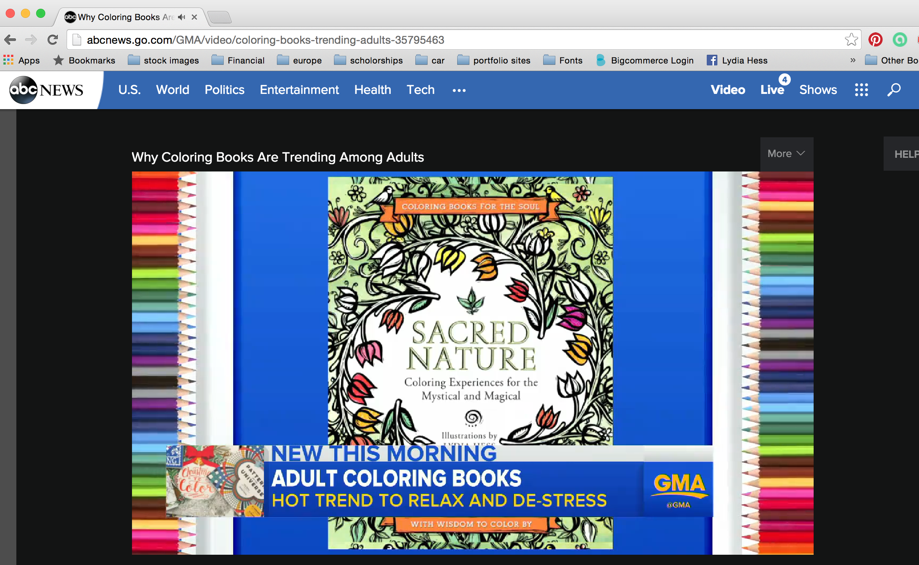Open the Financial bookmark folder
This screenshot has width=919, height=565.
238,60
